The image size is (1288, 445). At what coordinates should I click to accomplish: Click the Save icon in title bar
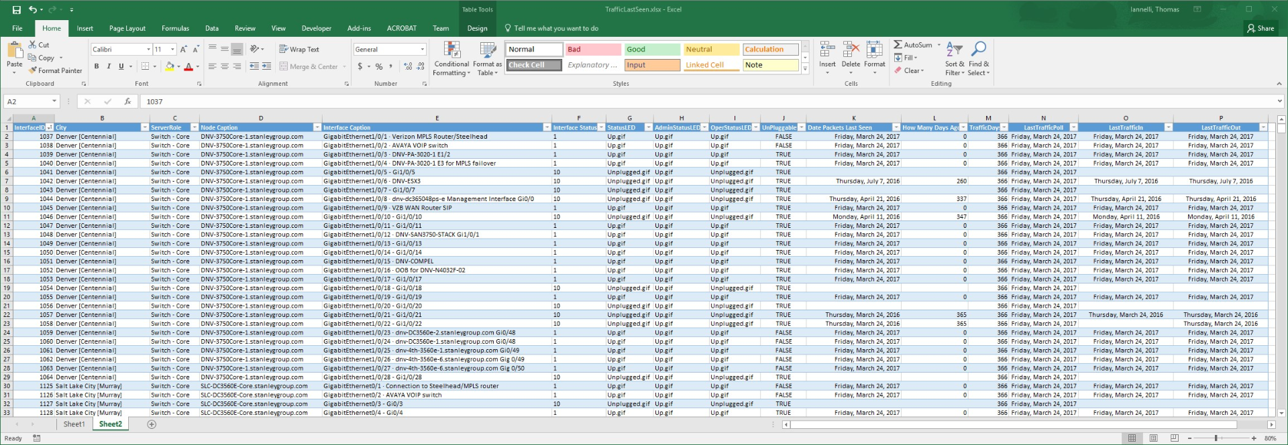tap(17, 10)
